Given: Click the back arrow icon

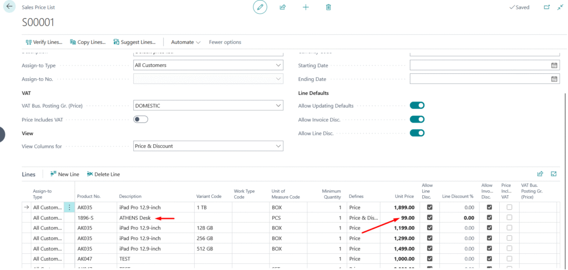Looking at the screenshot, I should pyautogui.click(x=9, y=7).
